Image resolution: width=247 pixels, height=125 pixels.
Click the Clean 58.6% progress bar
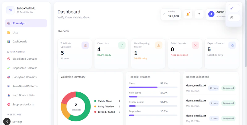coord(153,87)
